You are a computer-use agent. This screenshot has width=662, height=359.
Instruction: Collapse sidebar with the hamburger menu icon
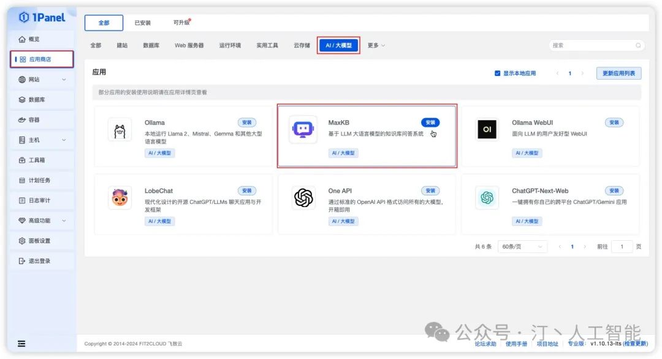pyautogui.click(x=21, y=344)
